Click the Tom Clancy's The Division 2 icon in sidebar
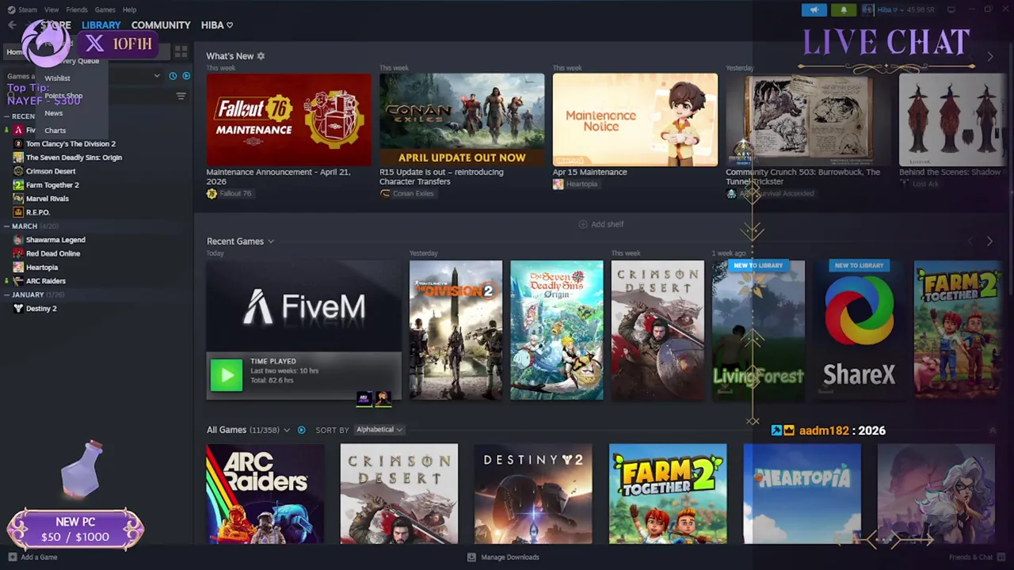Screen dimensions: 1014x570 tap(18, 144)
